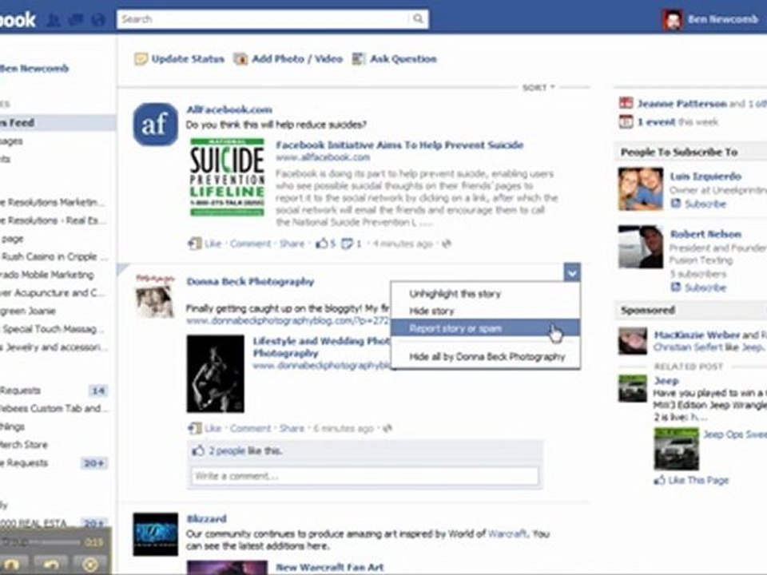Select Unhighlight this story
767x575 pixels.
tap(455, 294)
